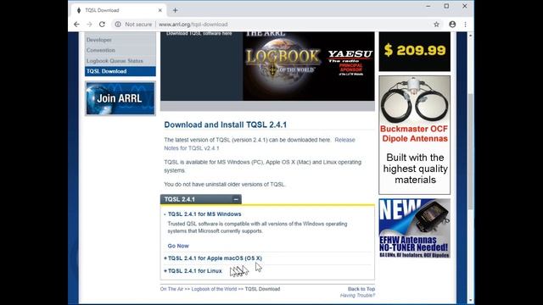This screenshot has width=543, height=305.
Task: Click the Yaesu principal sponsor logo
Action: (x=350, y=62)
